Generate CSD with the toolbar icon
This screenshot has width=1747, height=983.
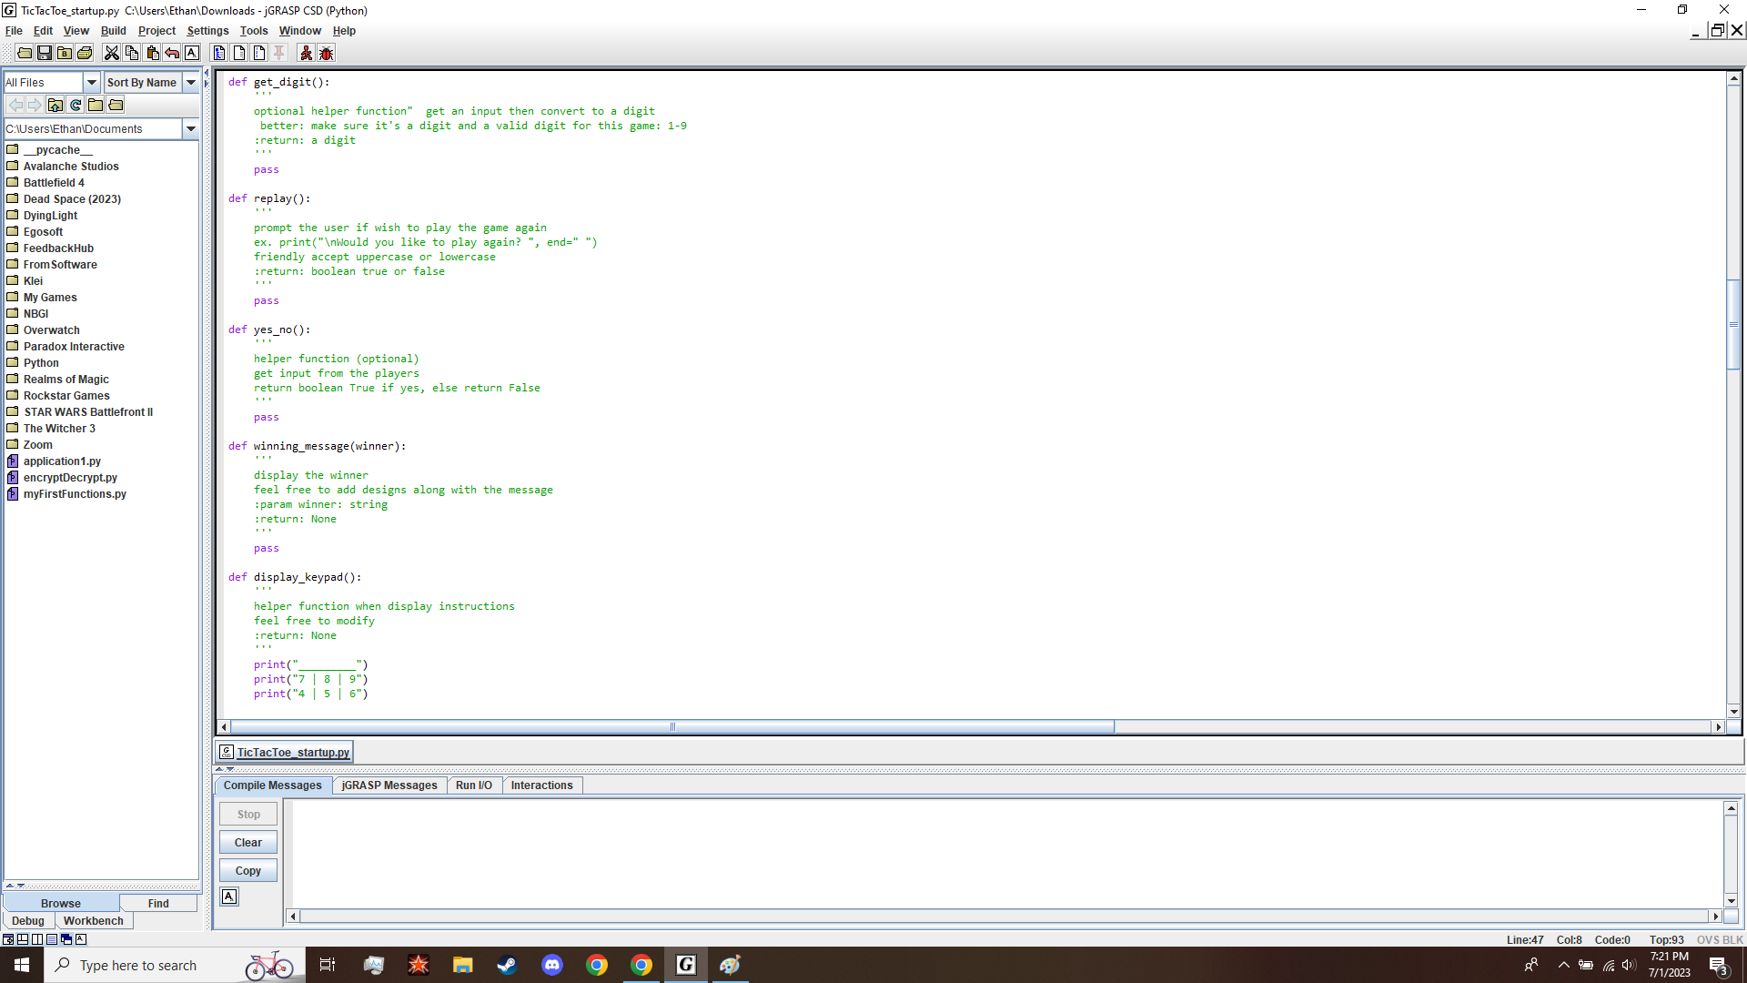pyautogui.click(x=219, y=54)
